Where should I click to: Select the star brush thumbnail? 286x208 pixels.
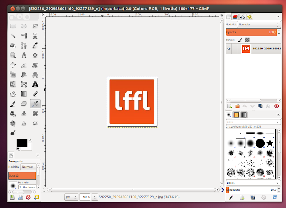coord(270,143)
